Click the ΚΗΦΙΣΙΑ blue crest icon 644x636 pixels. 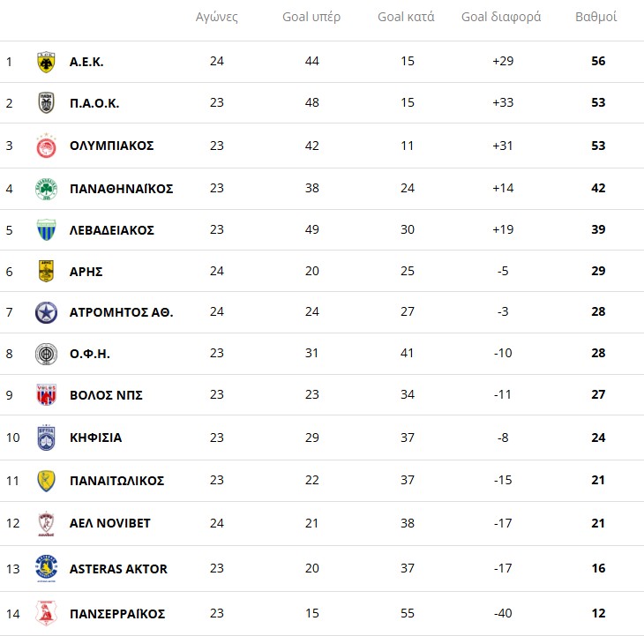click(46, 438)
